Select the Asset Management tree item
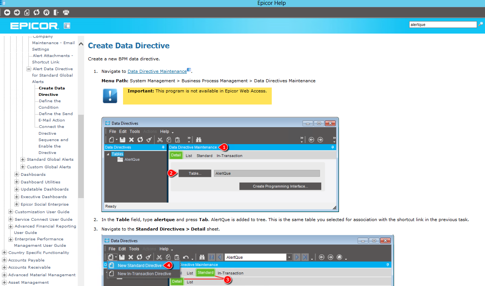This screenshot has height=286, width=485. point(29,283)
